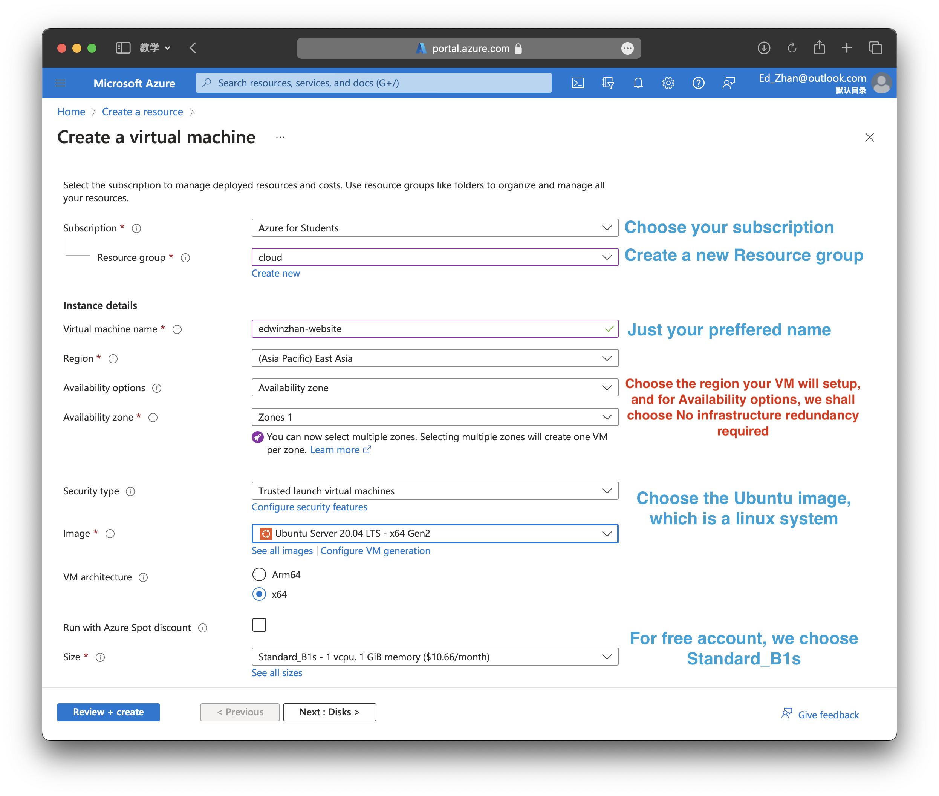939x796 pixels.
Task: Click See all images link
Action: [282, 551]
